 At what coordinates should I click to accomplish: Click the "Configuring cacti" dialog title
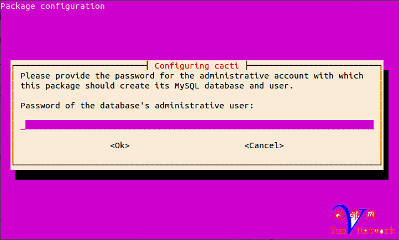197,66
